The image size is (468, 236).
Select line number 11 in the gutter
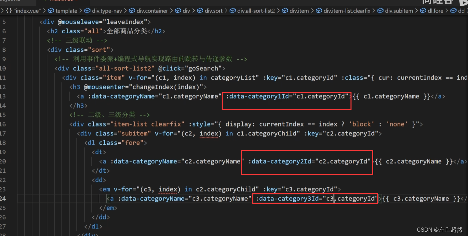click(3, 78)
